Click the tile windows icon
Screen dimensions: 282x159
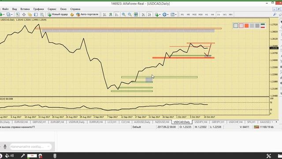136,15
